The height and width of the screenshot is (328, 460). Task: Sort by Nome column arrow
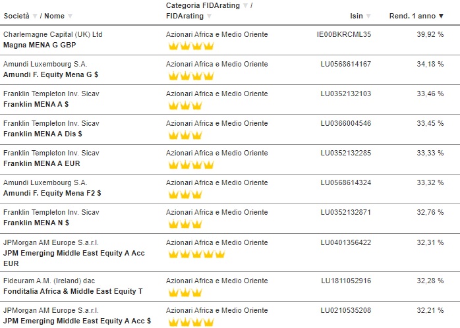[70, 16]
